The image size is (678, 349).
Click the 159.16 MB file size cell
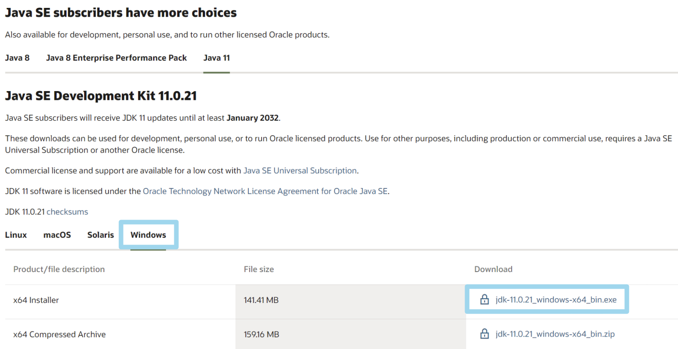coord(261,334)
